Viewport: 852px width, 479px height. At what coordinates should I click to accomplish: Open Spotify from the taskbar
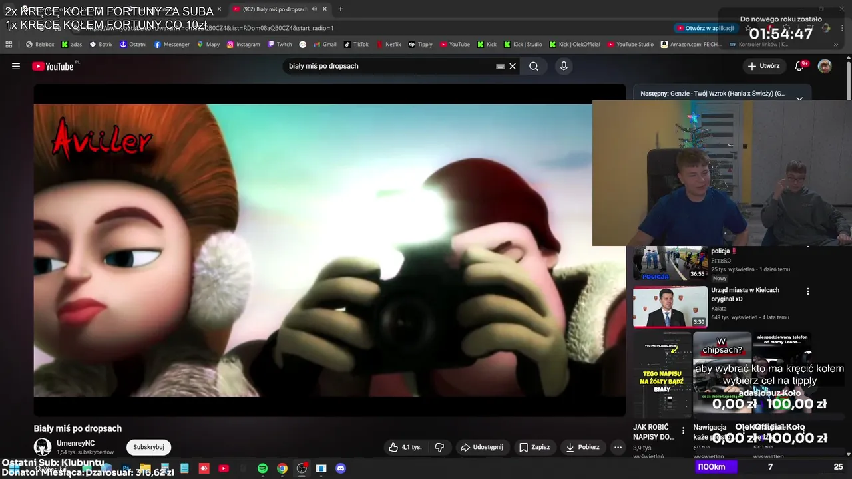coord(262,468)
